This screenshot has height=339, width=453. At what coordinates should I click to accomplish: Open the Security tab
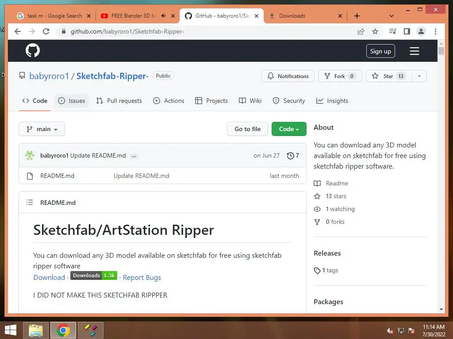(289, 101)
